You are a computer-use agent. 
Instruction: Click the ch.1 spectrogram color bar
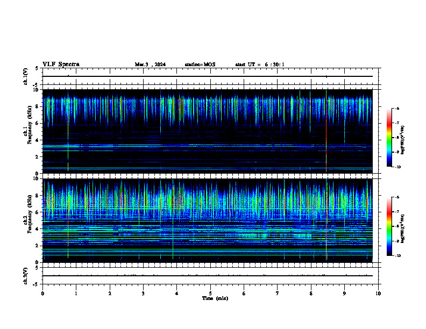[389, 138]
